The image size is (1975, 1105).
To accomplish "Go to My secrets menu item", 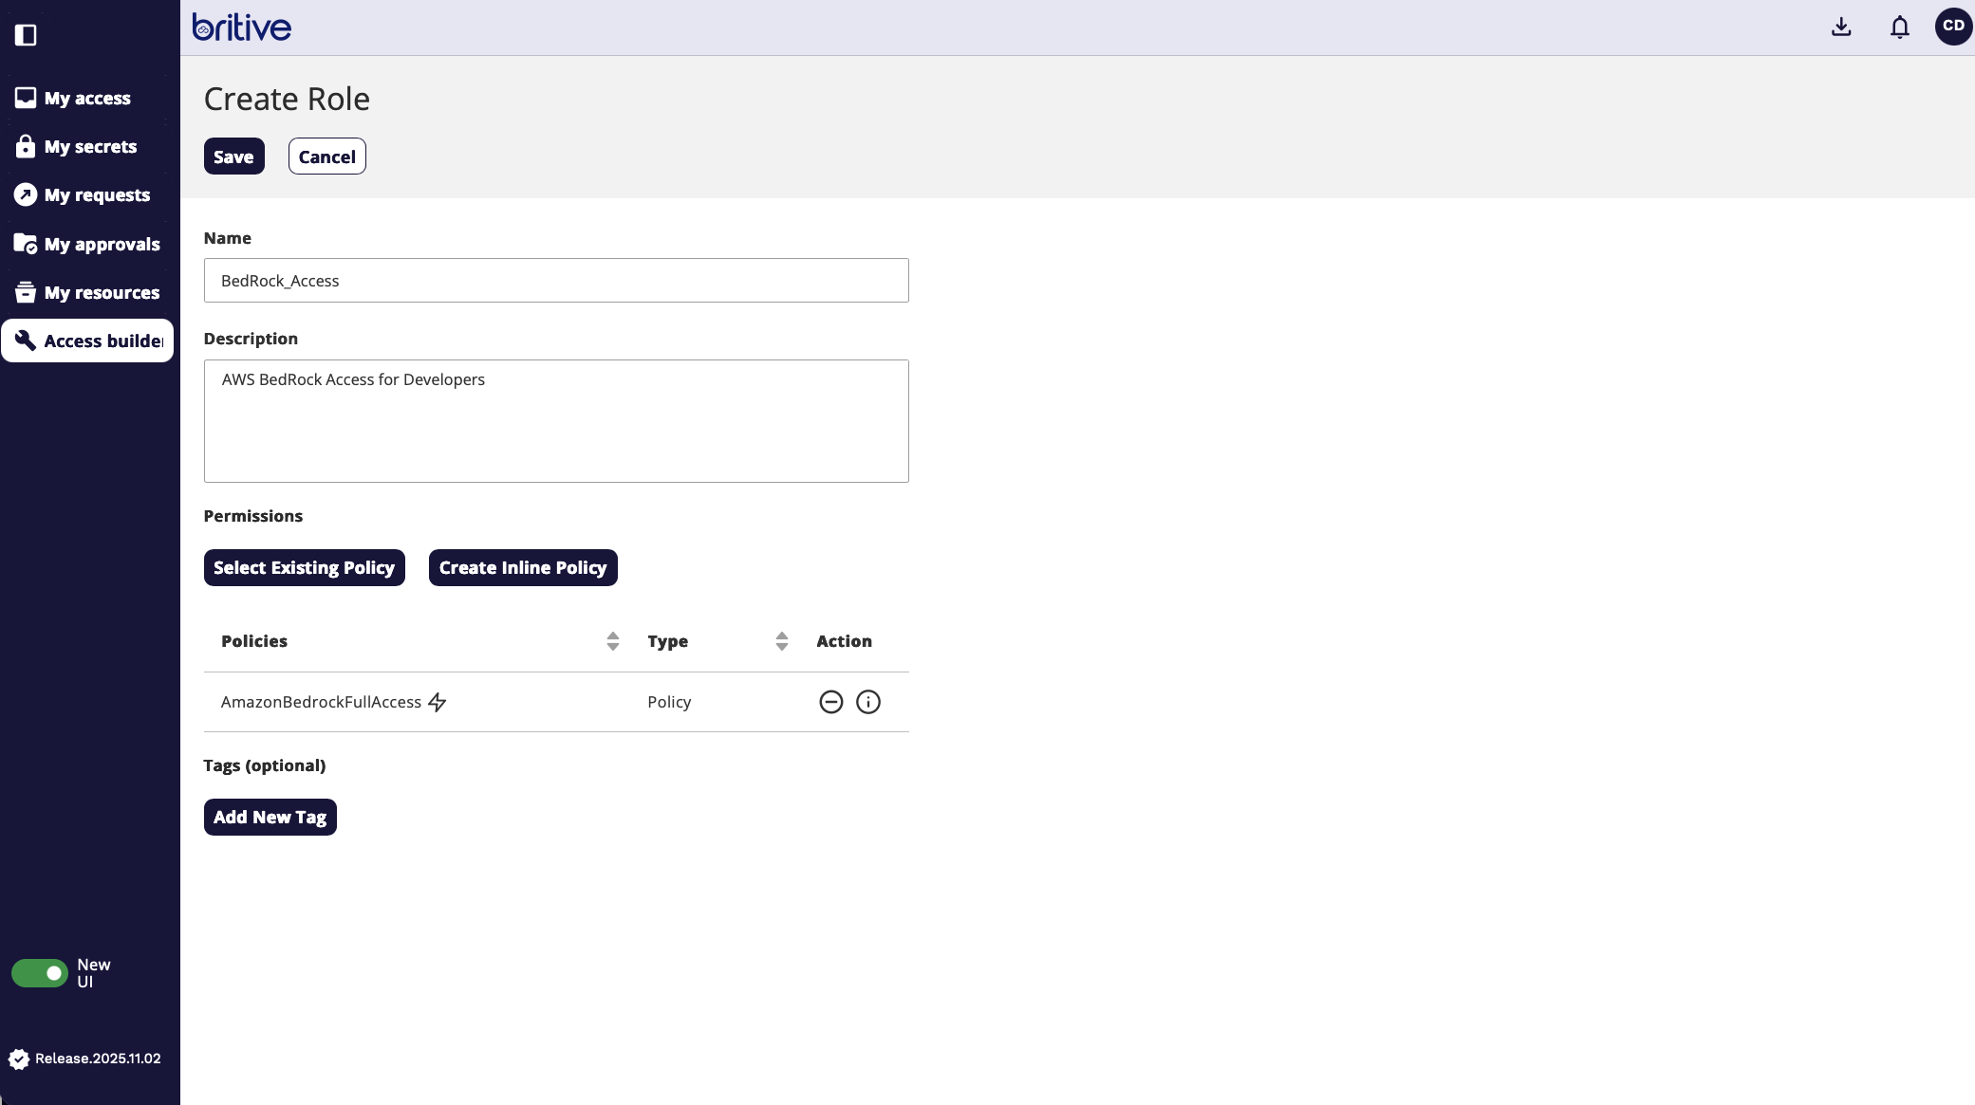I will pos(90,147).
